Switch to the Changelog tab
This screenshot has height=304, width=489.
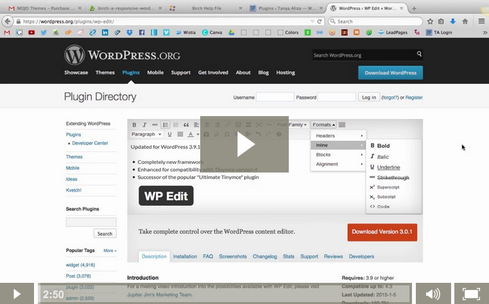pos(265,257)
